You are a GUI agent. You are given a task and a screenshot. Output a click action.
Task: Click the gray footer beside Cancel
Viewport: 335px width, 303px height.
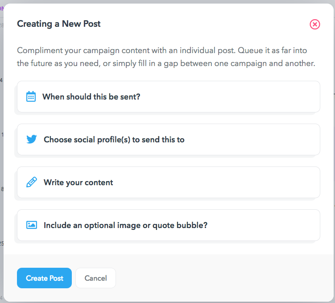pos(224,278)
